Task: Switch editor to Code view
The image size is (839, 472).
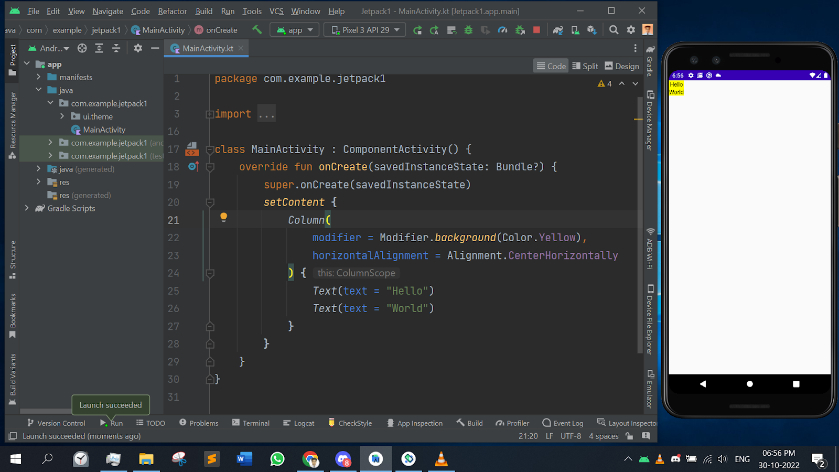Action: pos(551,66)
